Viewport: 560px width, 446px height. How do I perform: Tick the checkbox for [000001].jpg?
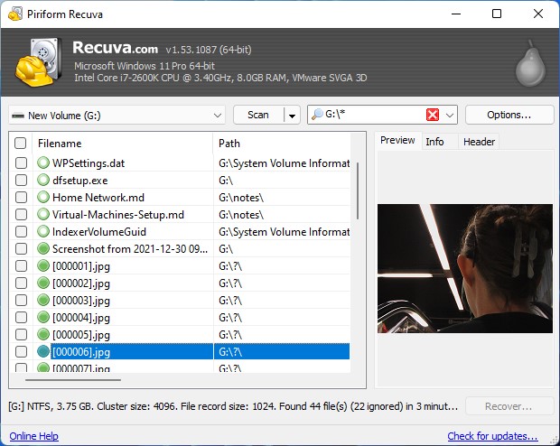pyautogui.click(x=21, y=266)
